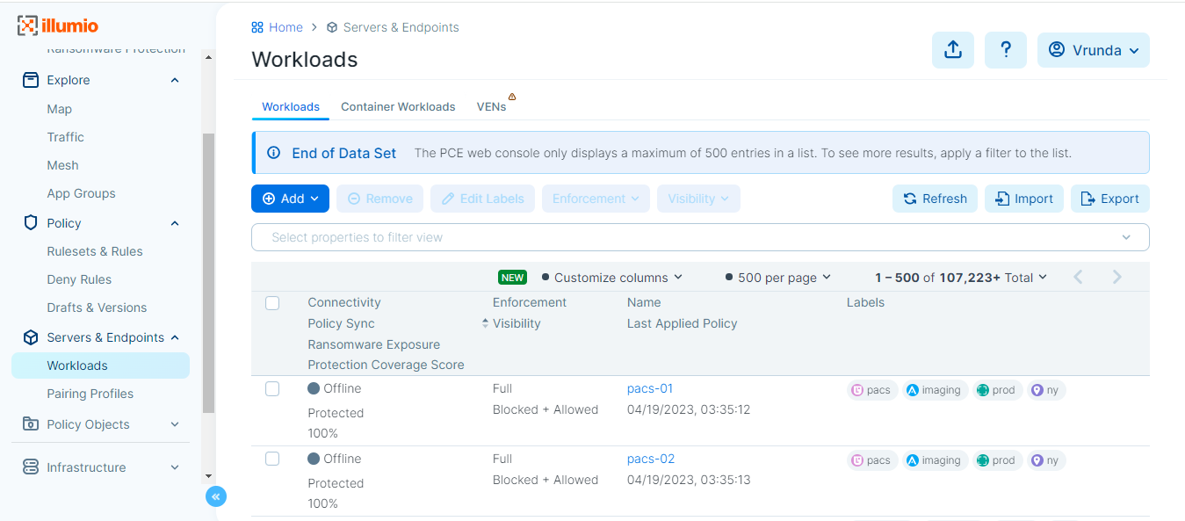The width and height of the screenshot is (1185, 521).
Task: Expand the filter field chevron
Action: pyautogui.click(x=1127, y=237)
